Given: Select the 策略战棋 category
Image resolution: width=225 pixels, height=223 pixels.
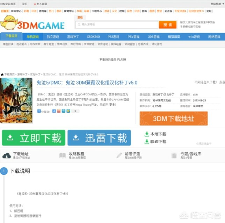Looking at the screenshot, I should [x=62, y=44].
